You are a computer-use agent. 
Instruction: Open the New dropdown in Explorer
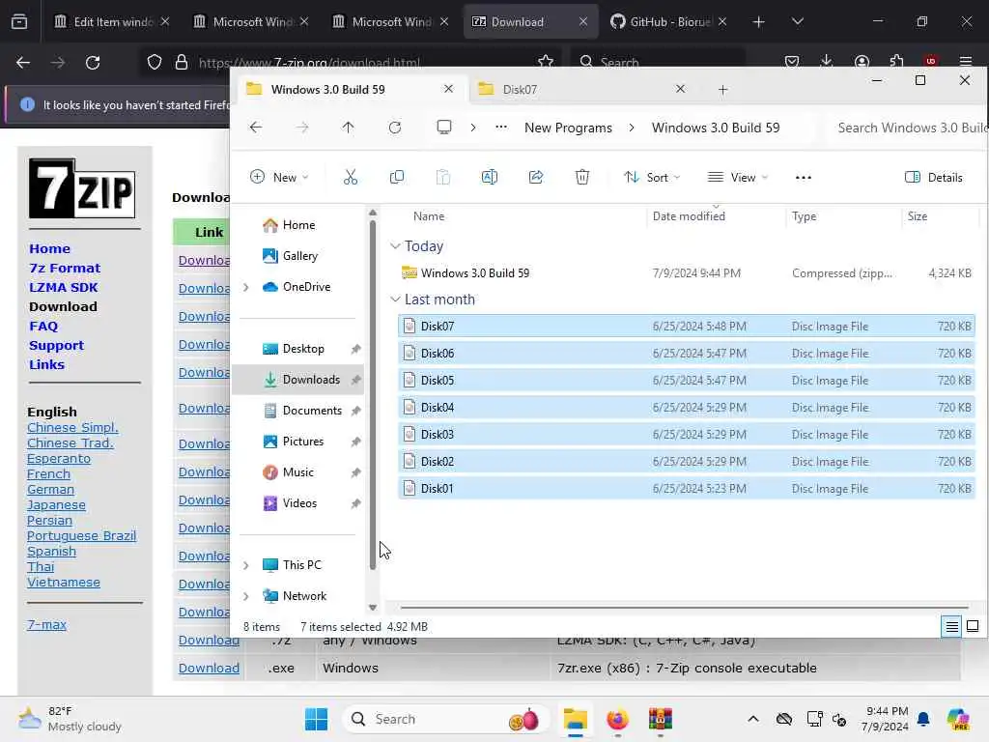[x=279, y=178]
